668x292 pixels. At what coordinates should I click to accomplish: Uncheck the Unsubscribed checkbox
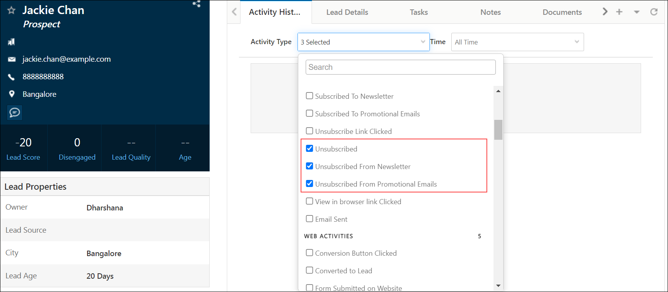(x=310, y=149)
